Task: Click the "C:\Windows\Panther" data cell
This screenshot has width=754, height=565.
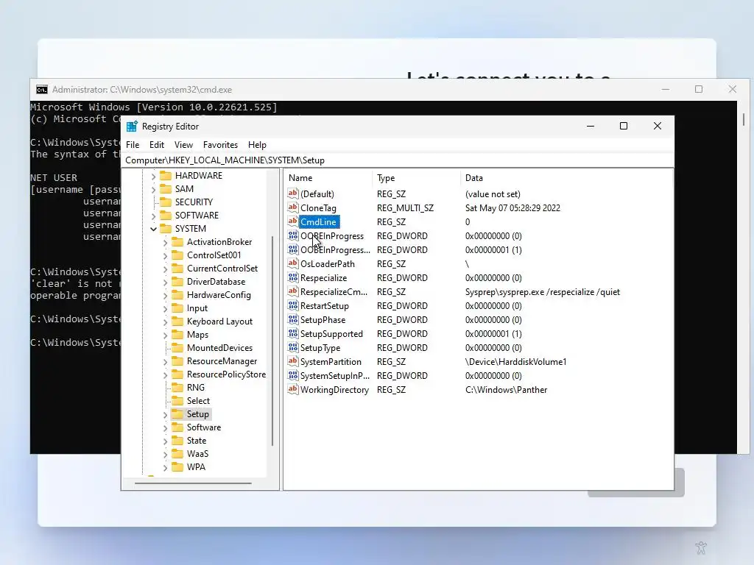Action: pos(506,390)
